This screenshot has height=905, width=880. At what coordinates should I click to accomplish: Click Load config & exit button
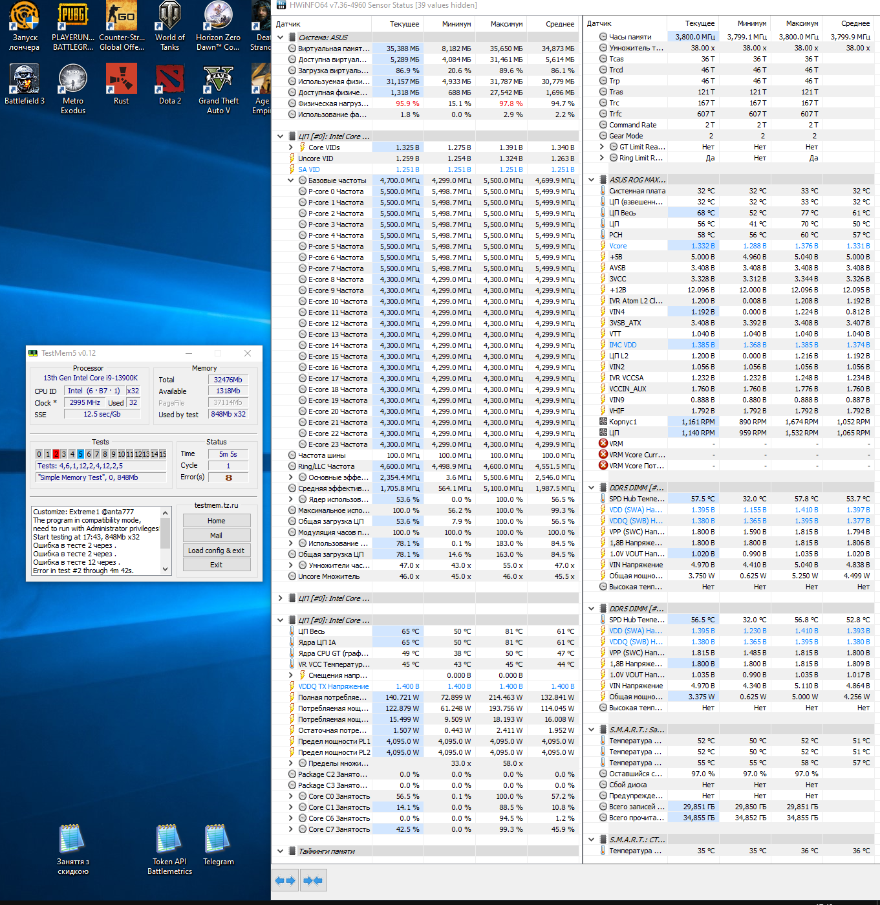click(217, 551)
